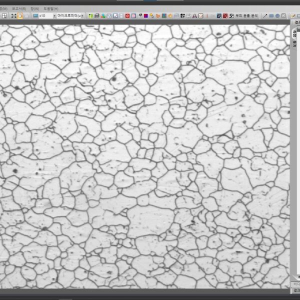Click the grid layout icon at toolbar start
This screenshot has width=300, height=300.
click(x=4, y=16)
